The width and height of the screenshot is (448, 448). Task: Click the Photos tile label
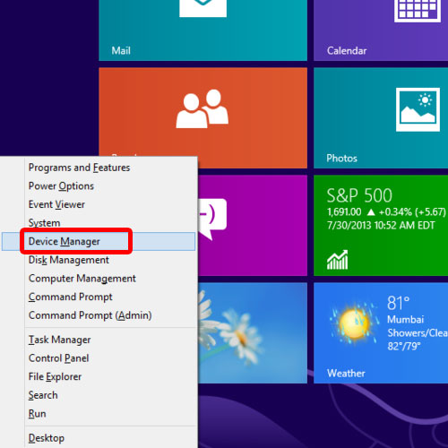[342, 159]
